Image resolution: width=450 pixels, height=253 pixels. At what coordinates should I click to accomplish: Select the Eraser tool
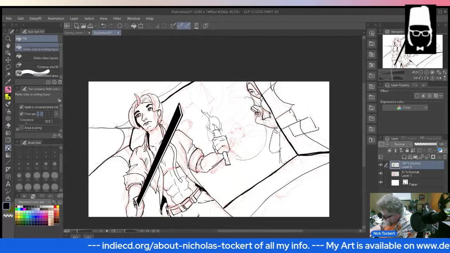pos(8,125)
